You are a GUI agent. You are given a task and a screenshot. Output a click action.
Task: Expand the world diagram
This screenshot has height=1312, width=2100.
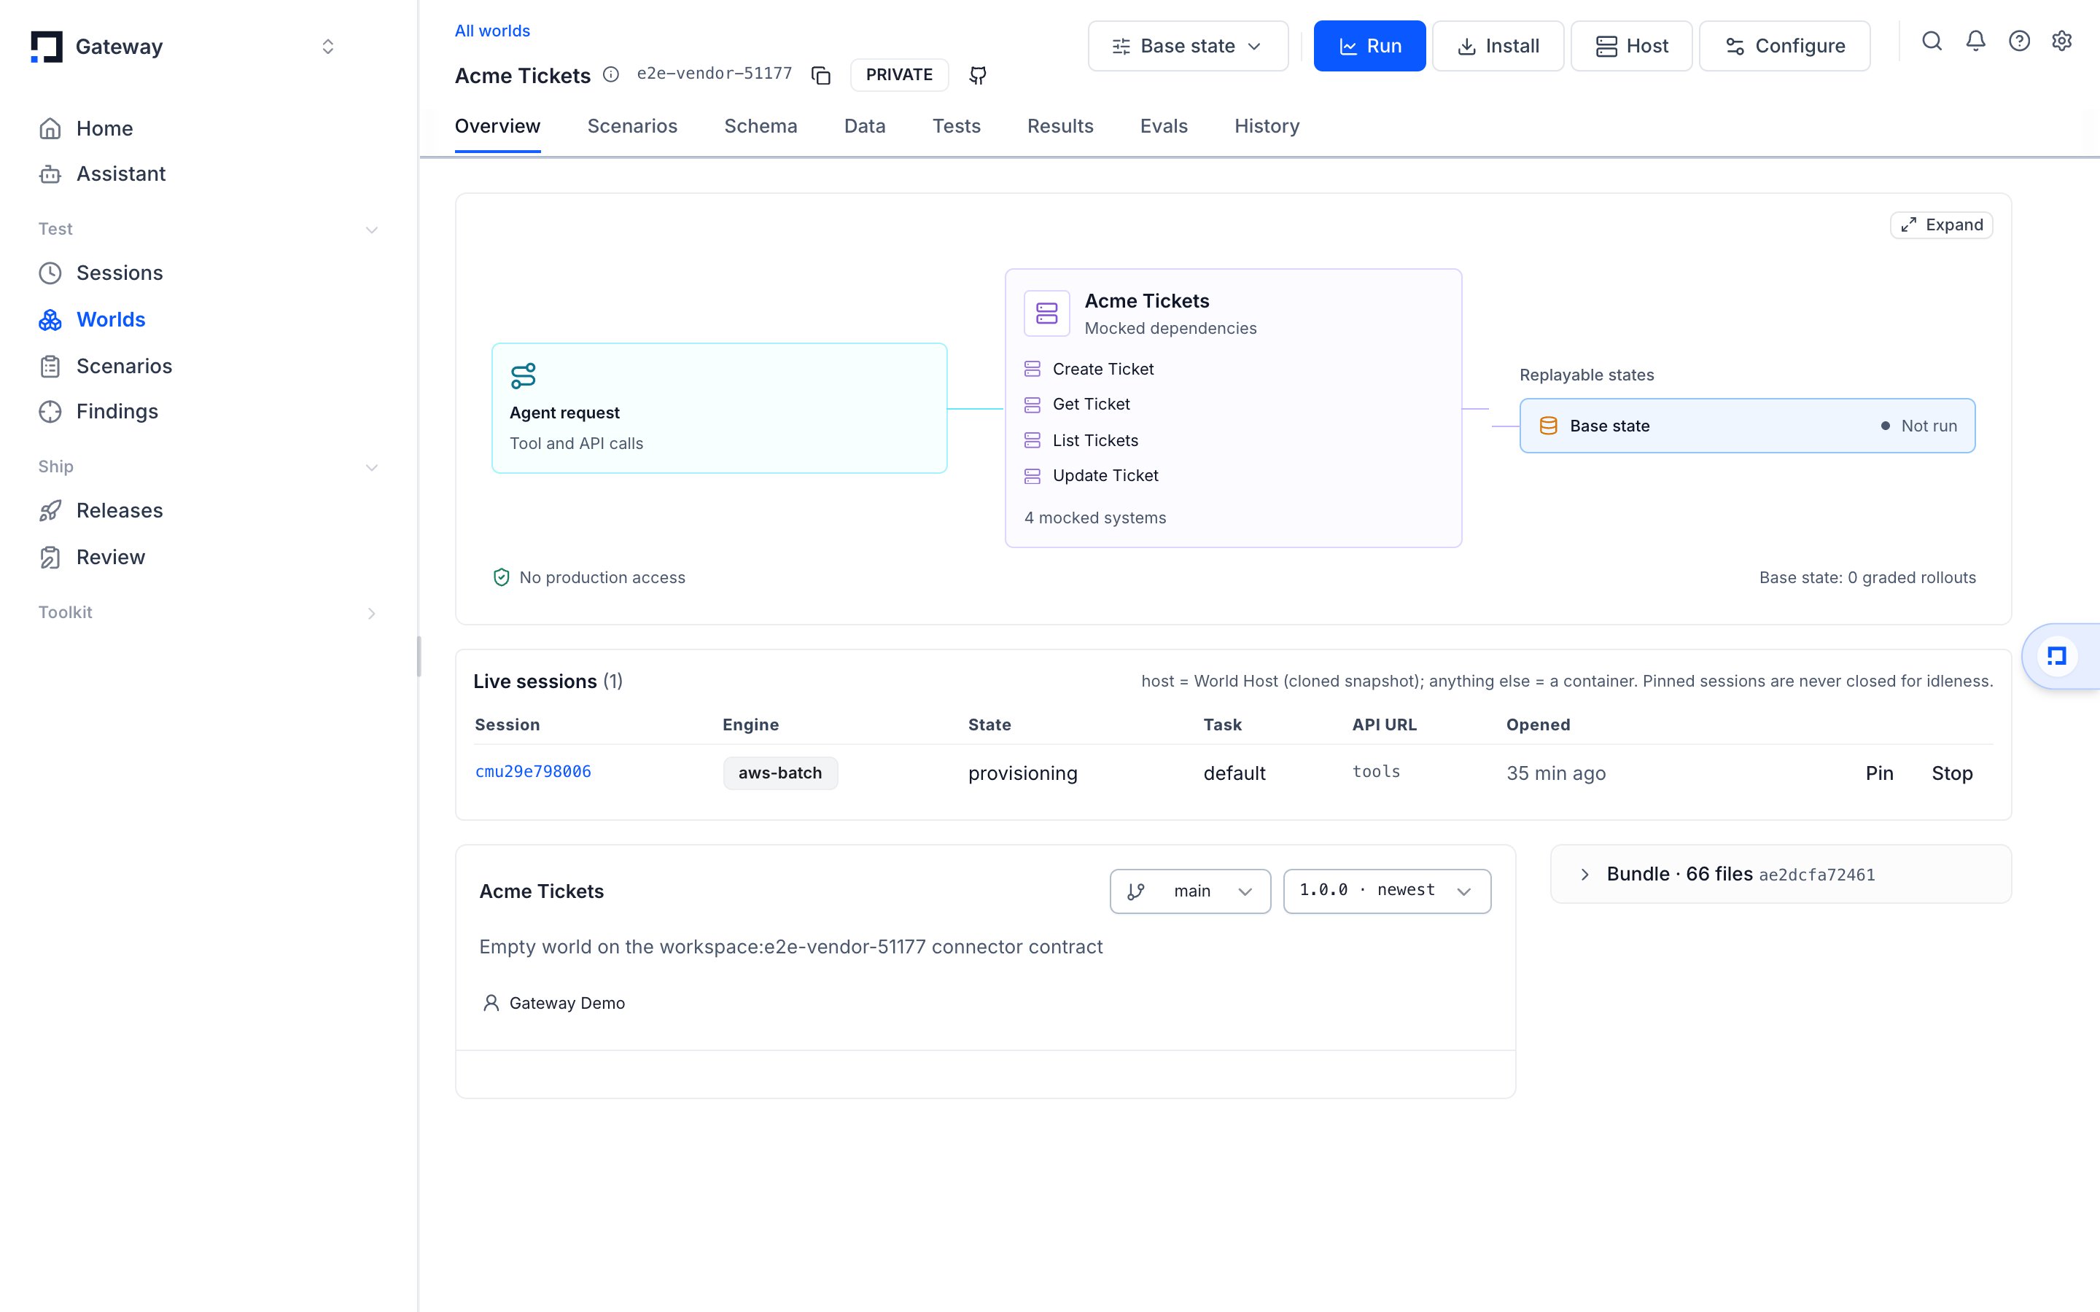click(x=1941, y=224)
